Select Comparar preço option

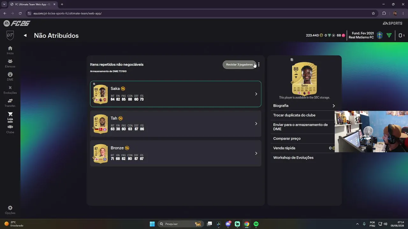[x=287, y=139]
